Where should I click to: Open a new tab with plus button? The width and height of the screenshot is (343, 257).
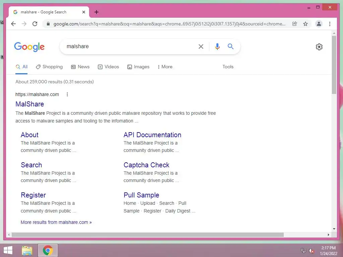pos(96,12)
